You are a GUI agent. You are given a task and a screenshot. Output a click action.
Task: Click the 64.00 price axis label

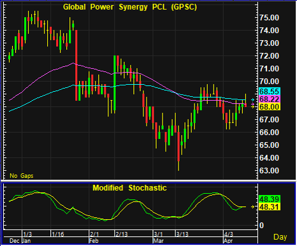[269, 158]
